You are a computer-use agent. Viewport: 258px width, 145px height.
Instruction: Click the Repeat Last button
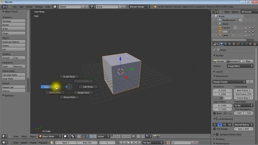(x=13, y=87)
